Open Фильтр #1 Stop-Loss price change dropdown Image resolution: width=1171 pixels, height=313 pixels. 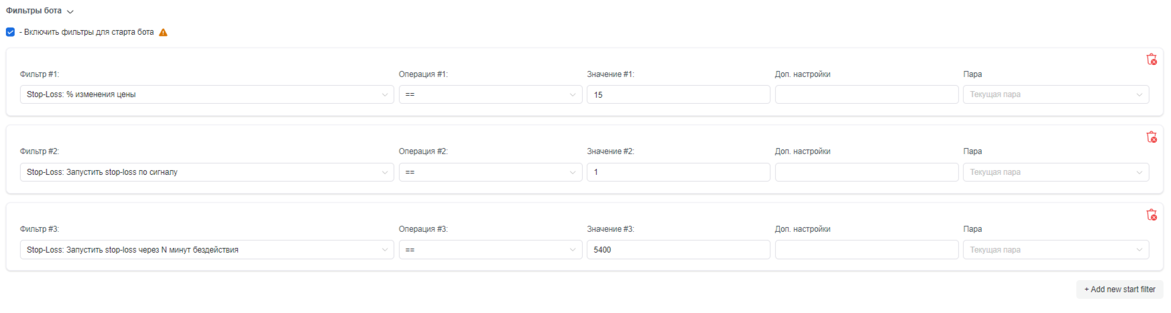point(207,95)
